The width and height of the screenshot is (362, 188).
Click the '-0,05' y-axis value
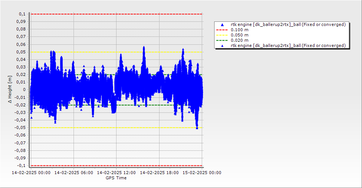coord(20,128)
